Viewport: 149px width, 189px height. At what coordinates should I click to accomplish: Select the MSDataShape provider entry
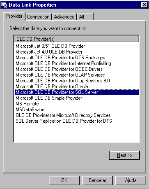pos(30,110)
